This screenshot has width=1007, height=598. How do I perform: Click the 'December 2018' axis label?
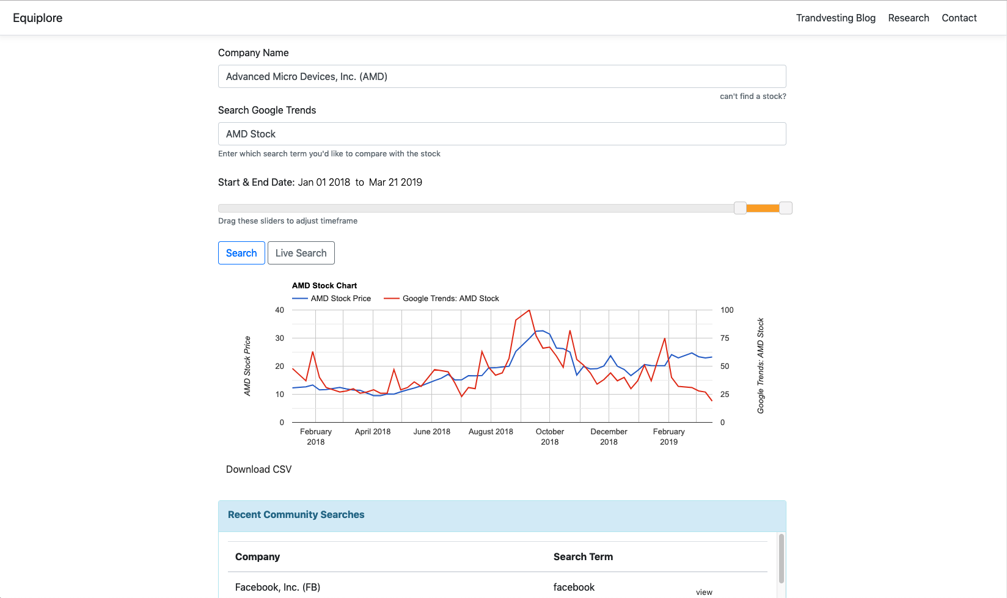coord(609,436)
